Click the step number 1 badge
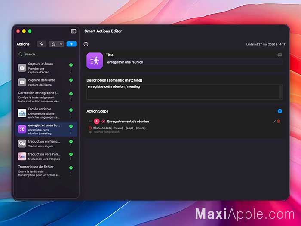The image size is (301, 226). [x=97, y=121]
